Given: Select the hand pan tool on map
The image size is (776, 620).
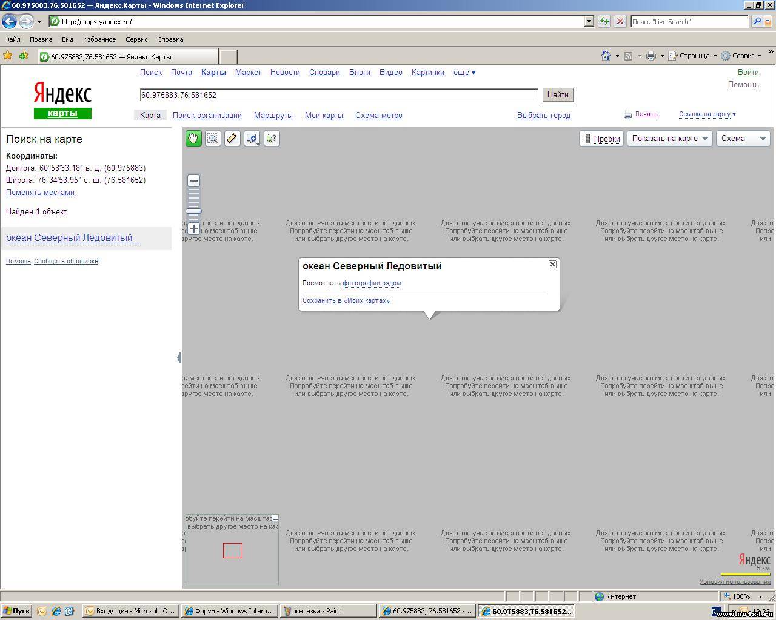Looking at the screenshot, I should tap(193, 139).
